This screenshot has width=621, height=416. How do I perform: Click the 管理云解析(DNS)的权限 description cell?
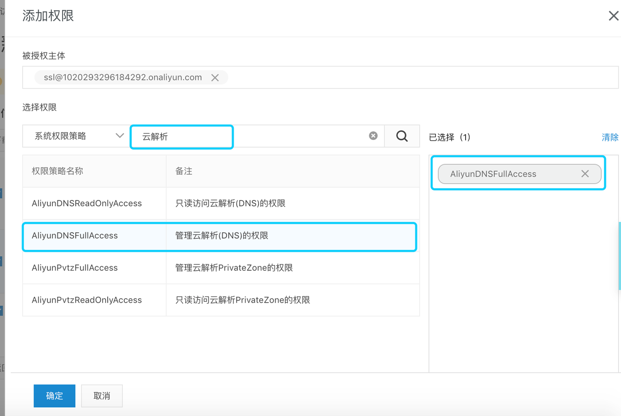(x=222, y=236)
